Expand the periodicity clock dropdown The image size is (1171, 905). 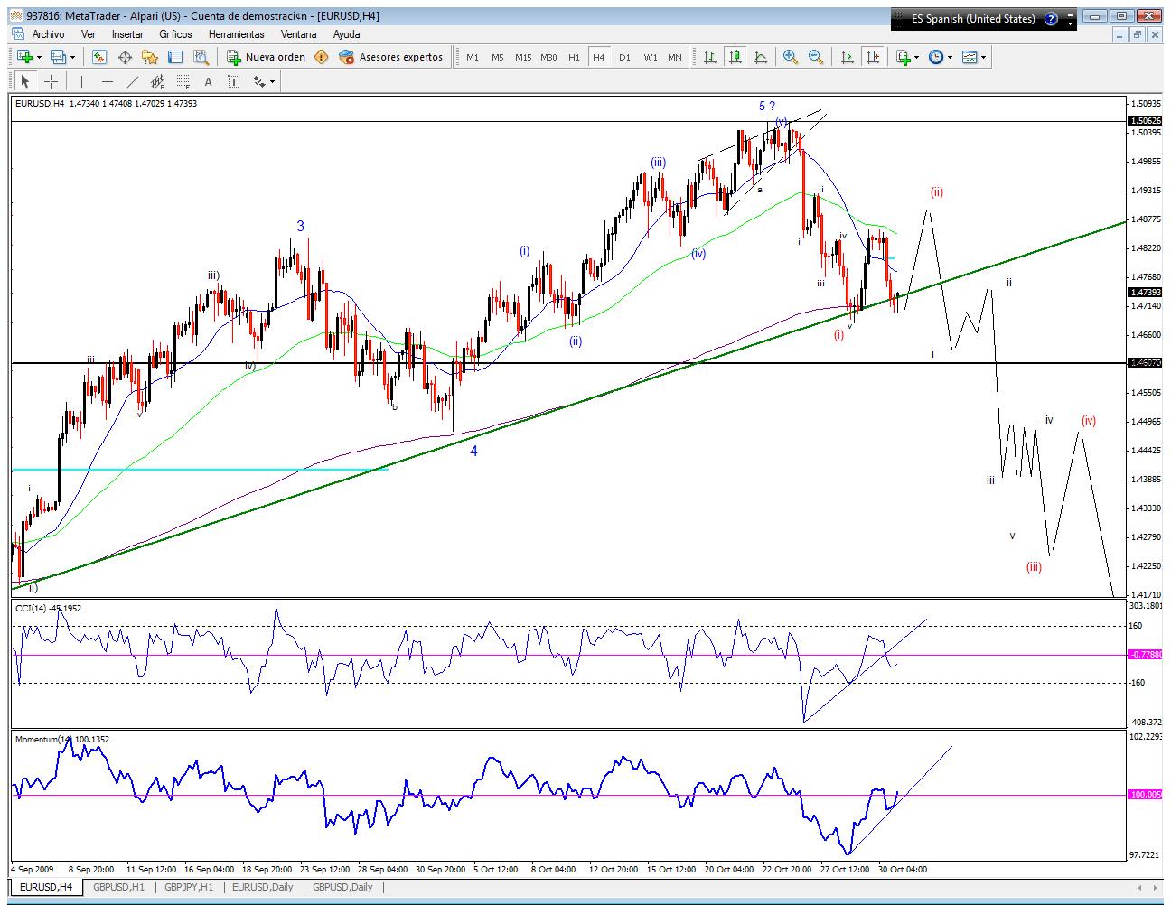948,57
